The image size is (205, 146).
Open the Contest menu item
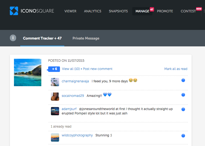(x=188, y=11)
